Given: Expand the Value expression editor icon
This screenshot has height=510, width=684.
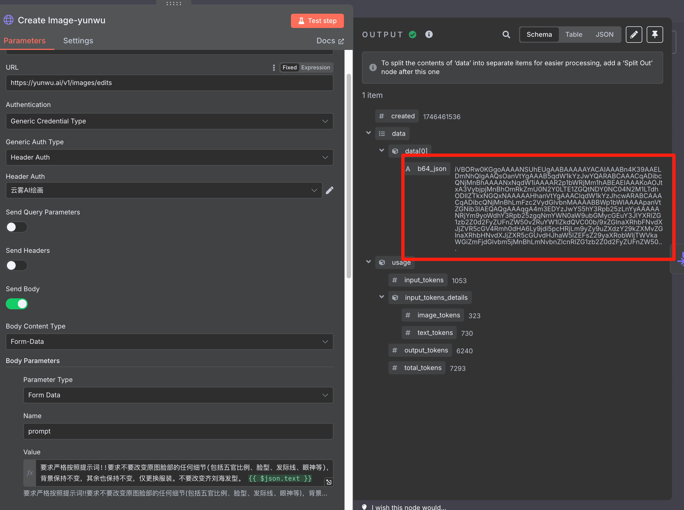Looking at the screenshot, I should coord(329,482).
